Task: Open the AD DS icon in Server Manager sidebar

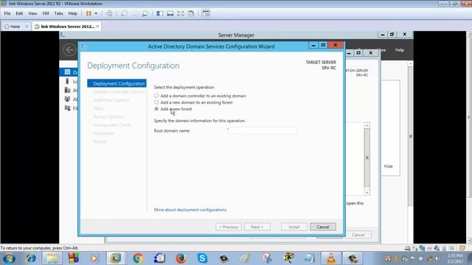Action: [x=67, y=99]
